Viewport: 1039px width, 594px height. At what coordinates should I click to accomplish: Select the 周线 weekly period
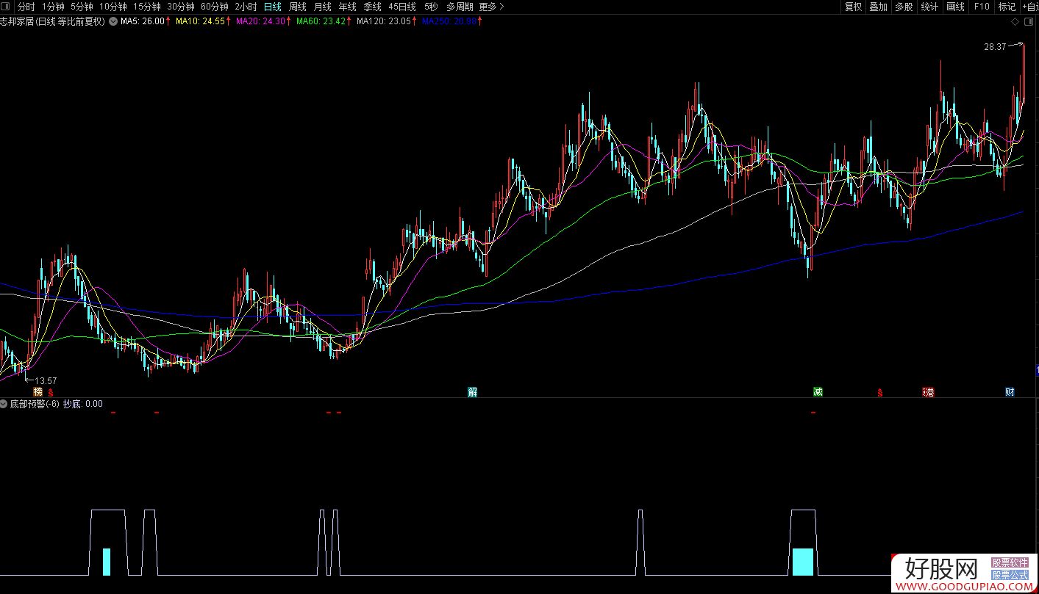tap(298, 7)
